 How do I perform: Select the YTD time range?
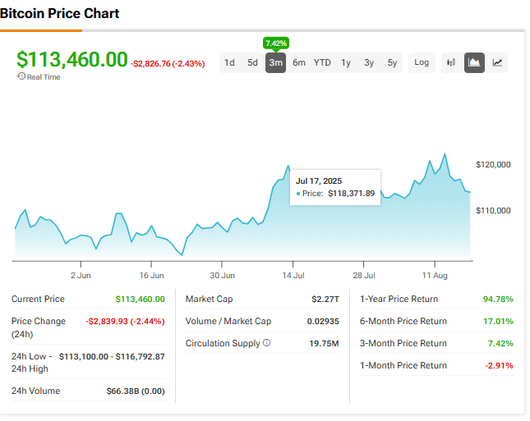[x=322, y=62]
